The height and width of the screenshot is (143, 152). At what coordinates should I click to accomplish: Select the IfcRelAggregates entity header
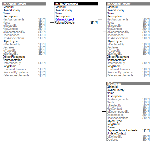click(76, 4)
